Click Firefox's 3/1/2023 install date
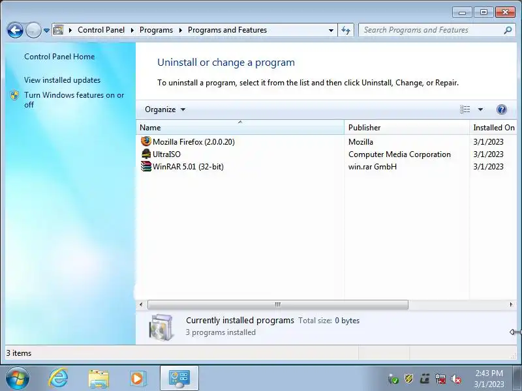This screenshot has height=391, width=522. (488, 142)
